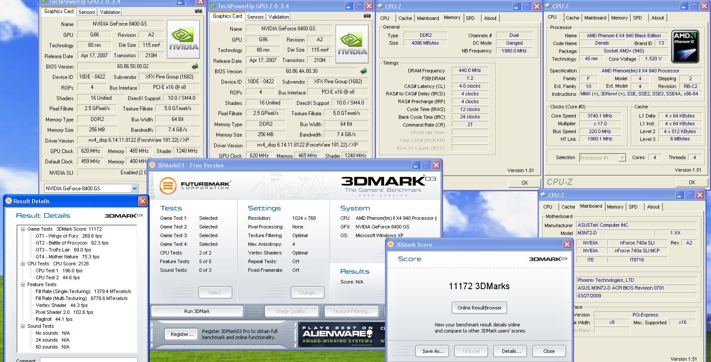
Task: Click CAS# Latency value 4.0 clocks
Action: click(470, 86)
